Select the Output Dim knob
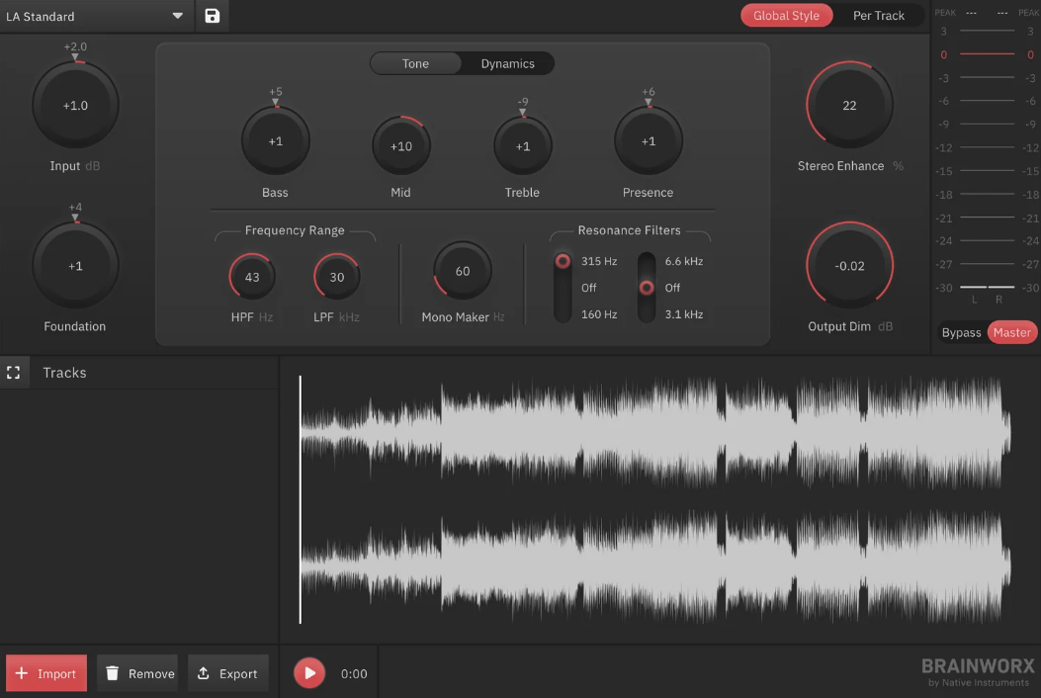 [848, 265]
